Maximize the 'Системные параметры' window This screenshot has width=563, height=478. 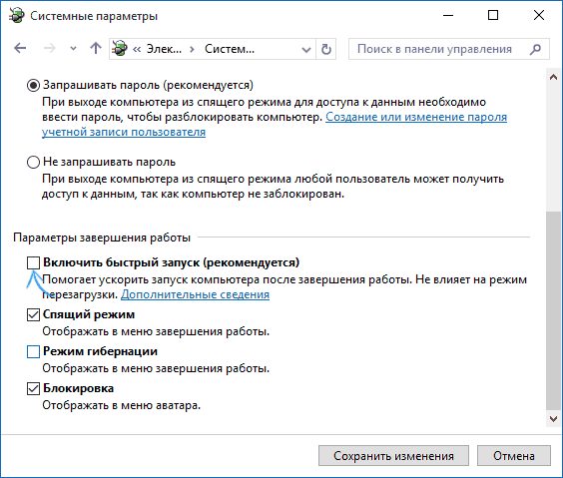[493, 15]
